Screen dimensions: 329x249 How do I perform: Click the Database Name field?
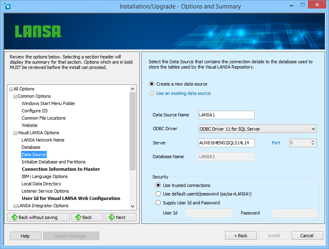[x=226, y=157]
